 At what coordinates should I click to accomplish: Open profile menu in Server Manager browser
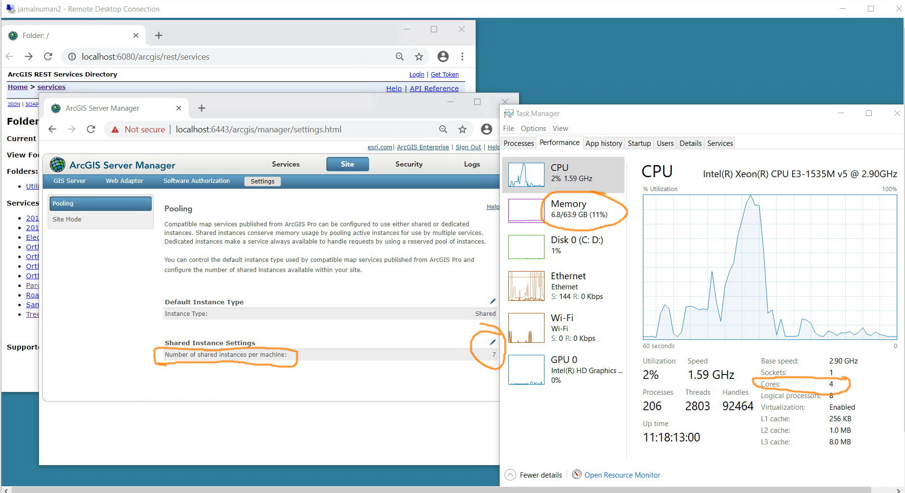click(487, 129)
